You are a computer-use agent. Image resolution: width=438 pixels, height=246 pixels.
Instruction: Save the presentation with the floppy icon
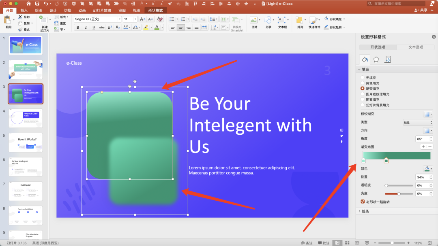click(x=37, y=4)
